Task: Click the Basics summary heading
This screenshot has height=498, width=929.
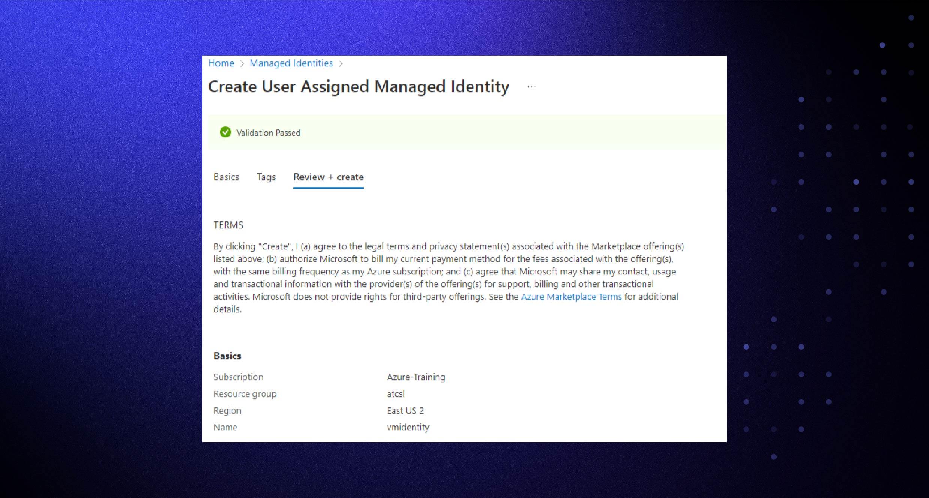Action: pos(227,356)
